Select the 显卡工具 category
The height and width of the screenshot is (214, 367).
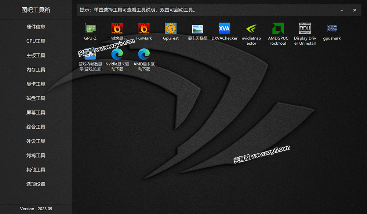coord(36,84)
